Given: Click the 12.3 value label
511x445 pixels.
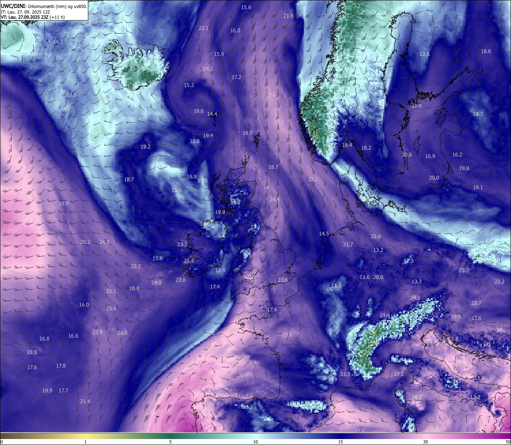Looking at the screenshot, I should pos(478,114).
